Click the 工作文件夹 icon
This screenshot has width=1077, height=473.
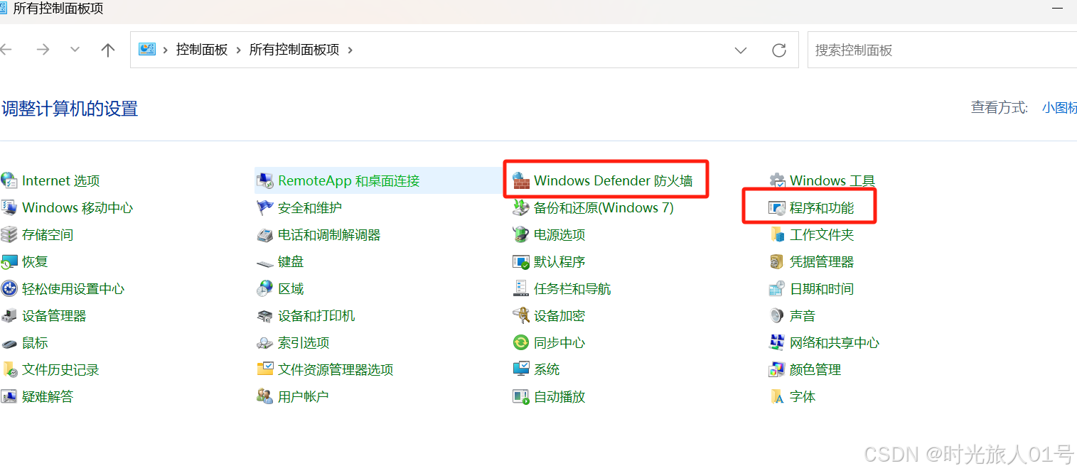[778, 234]
